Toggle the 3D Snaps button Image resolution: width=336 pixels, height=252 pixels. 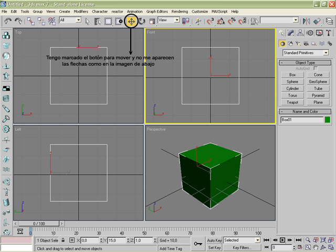click(210, 21)
